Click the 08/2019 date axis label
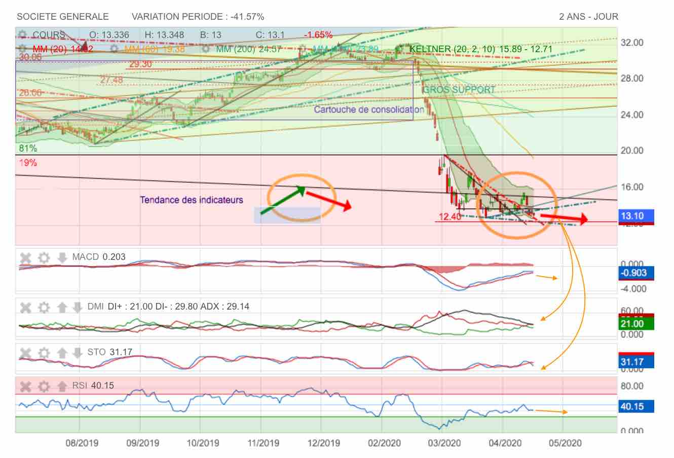This screenshot has width=674, height=458. click(x=82, y=443)
